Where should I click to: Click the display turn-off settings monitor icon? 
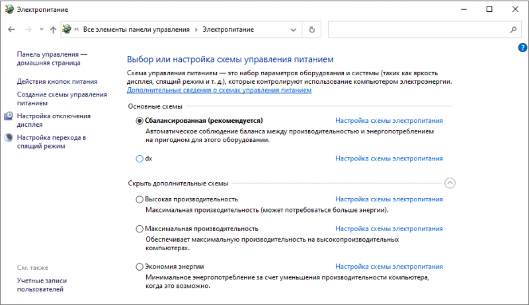pyautogui.click(x=9, y=116)
